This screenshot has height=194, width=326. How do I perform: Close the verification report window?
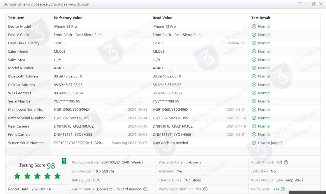pos(321,4)
